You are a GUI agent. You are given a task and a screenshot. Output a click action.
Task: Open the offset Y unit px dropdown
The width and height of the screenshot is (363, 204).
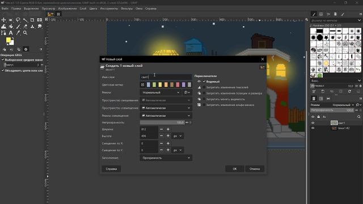pyautogui.click(x=178, y=150)
